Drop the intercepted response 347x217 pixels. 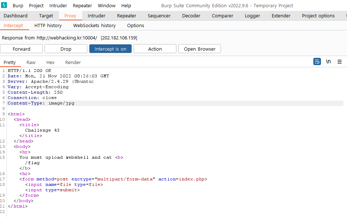(66, 49)
